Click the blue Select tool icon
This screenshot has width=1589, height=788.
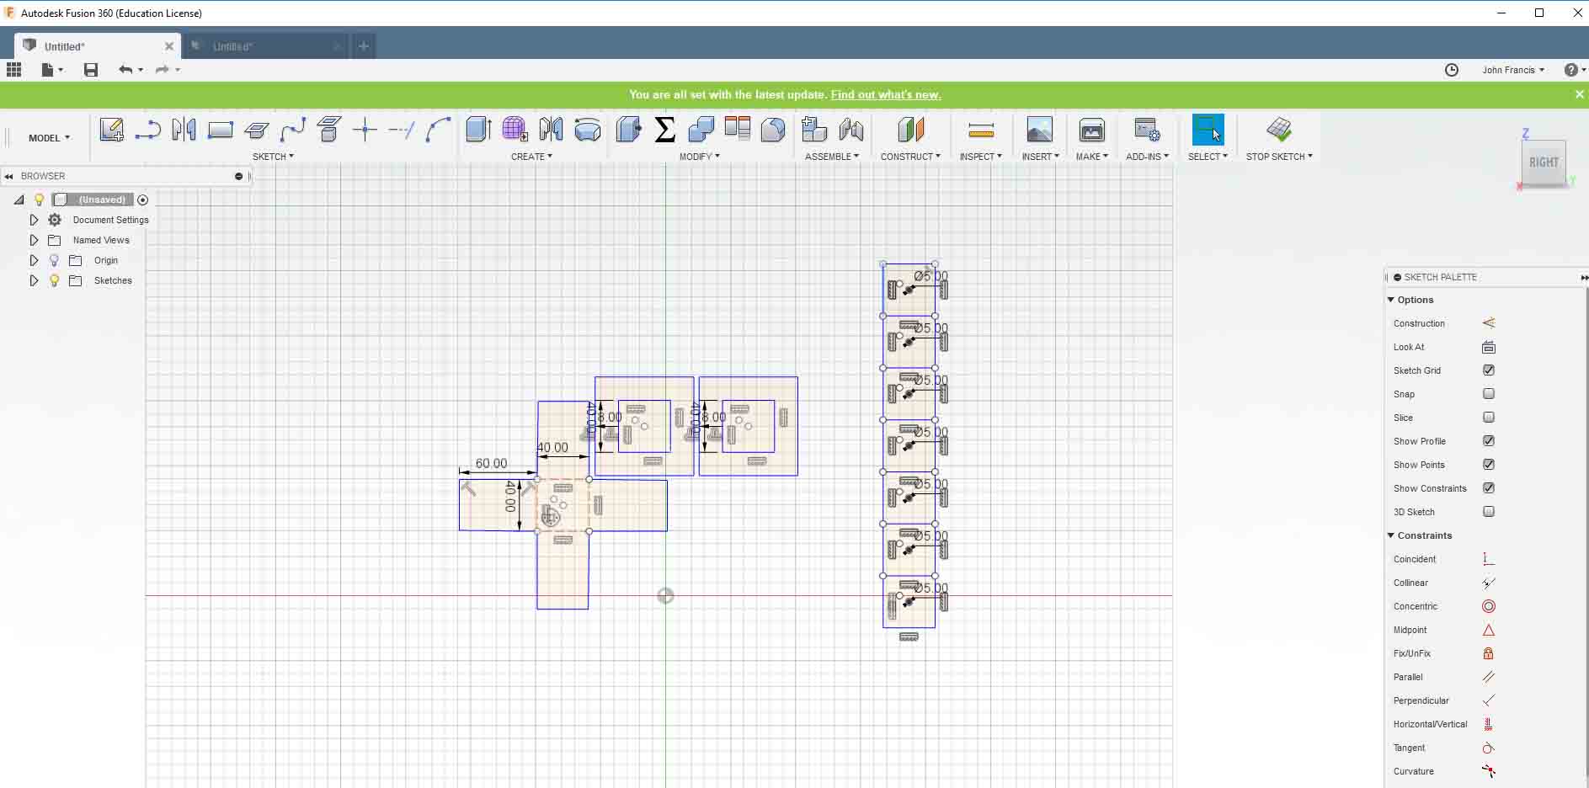click(1208, 130)
